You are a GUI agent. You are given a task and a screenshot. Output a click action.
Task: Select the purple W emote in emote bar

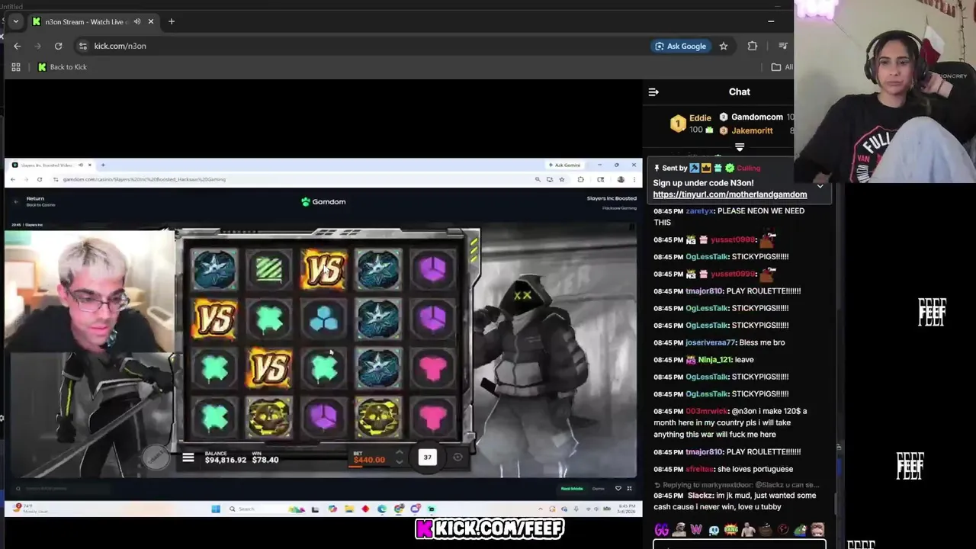tap(696, 530)
